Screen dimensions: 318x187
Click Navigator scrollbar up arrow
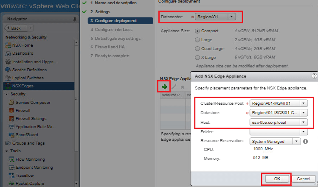(76, 42)
